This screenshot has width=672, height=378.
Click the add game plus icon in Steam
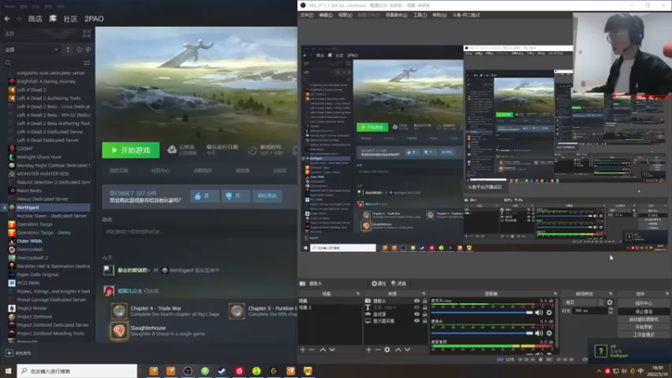[x=9, y=353]
